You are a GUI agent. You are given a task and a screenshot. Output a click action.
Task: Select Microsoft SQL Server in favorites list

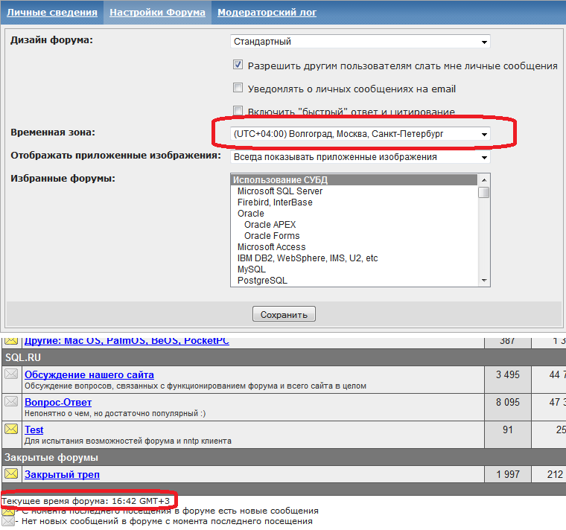(280, 191)
